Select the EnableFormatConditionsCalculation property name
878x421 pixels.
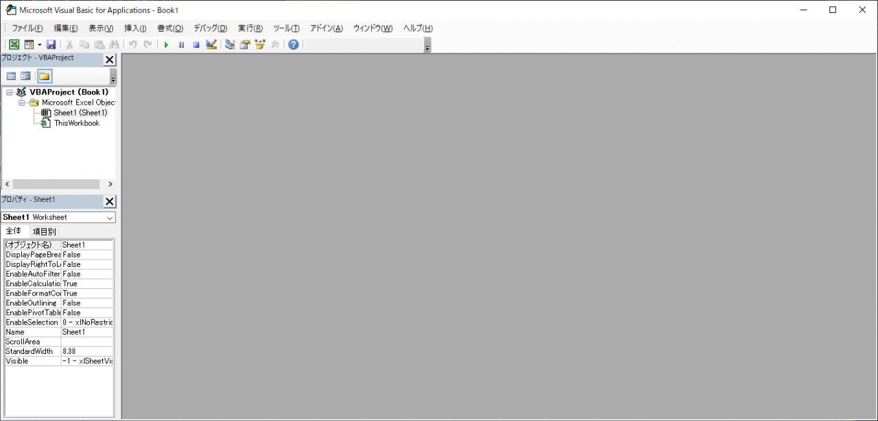click(33, 293)
